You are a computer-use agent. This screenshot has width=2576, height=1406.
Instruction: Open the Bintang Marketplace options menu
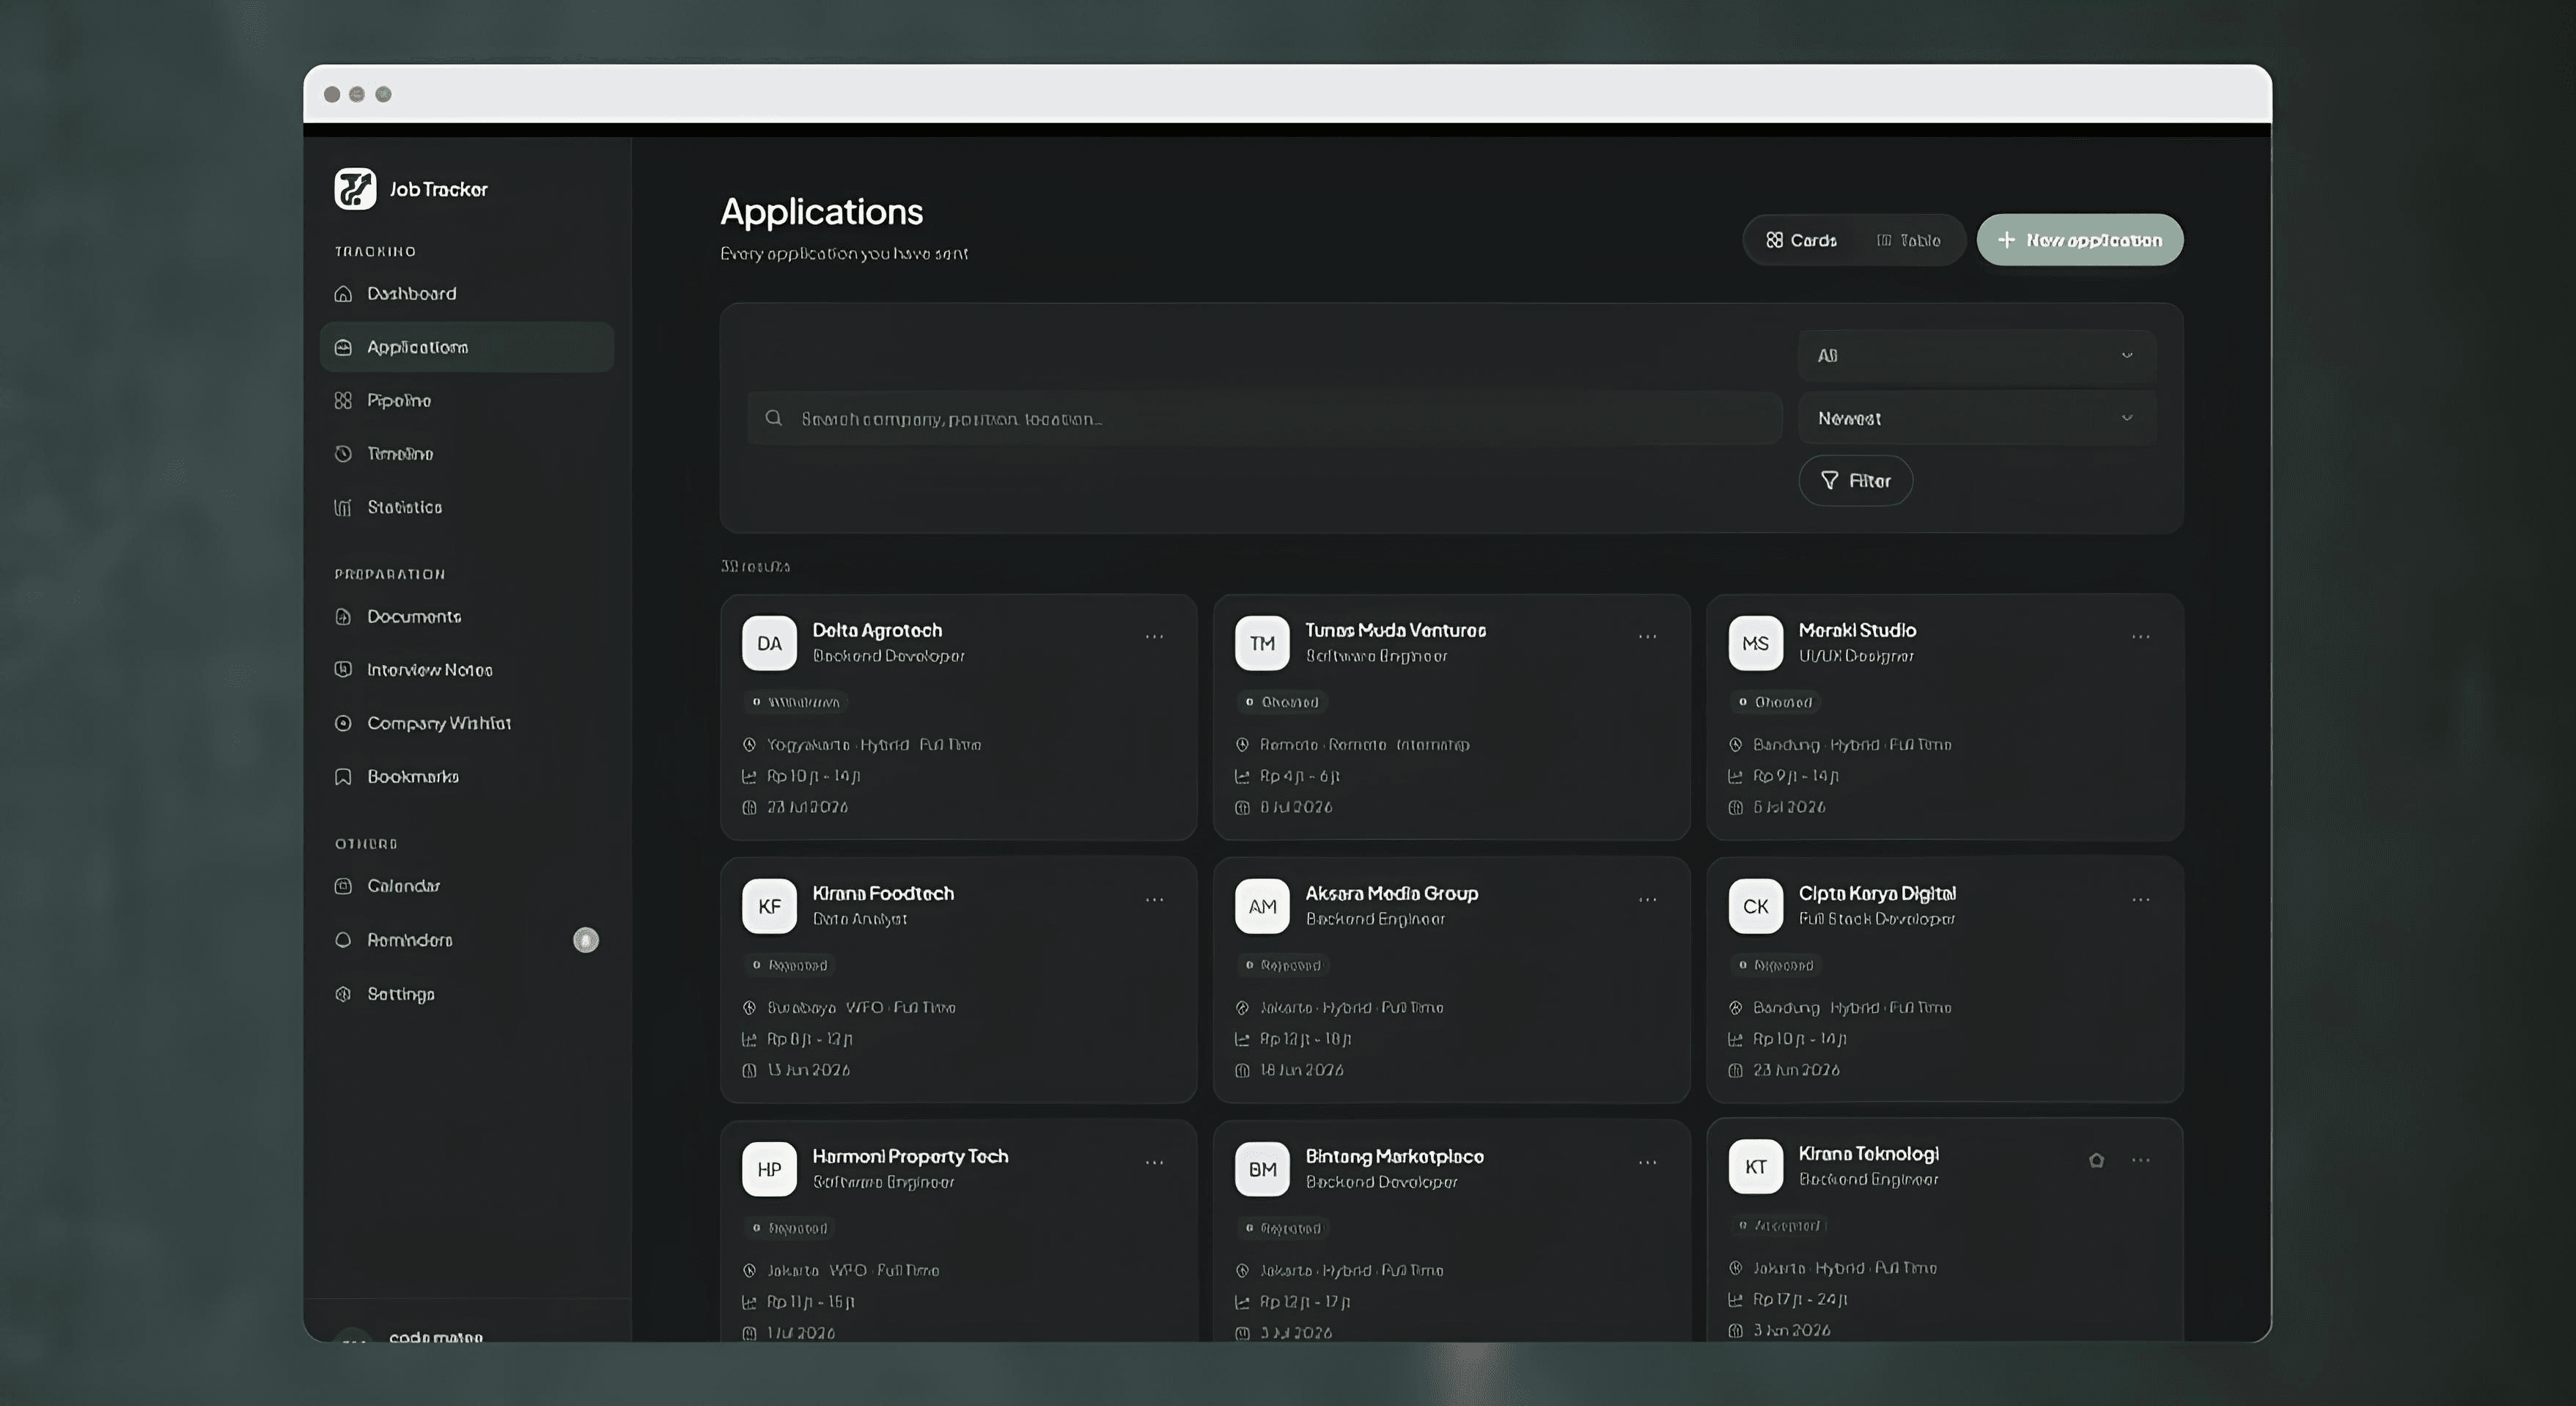point(1647,1163)
